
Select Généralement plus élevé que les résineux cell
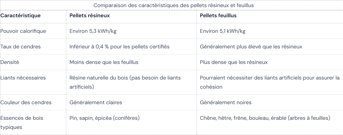pos(270,47)
